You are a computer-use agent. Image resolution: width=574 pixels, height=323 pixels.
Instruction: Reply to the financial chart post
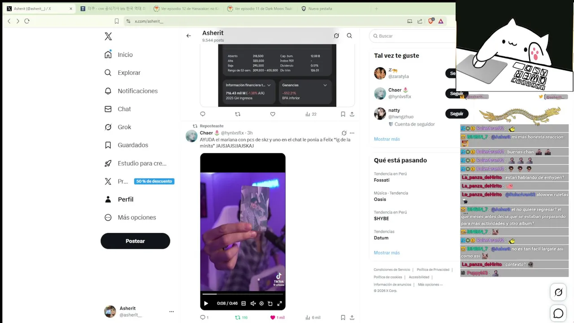[x=203, y=114]
